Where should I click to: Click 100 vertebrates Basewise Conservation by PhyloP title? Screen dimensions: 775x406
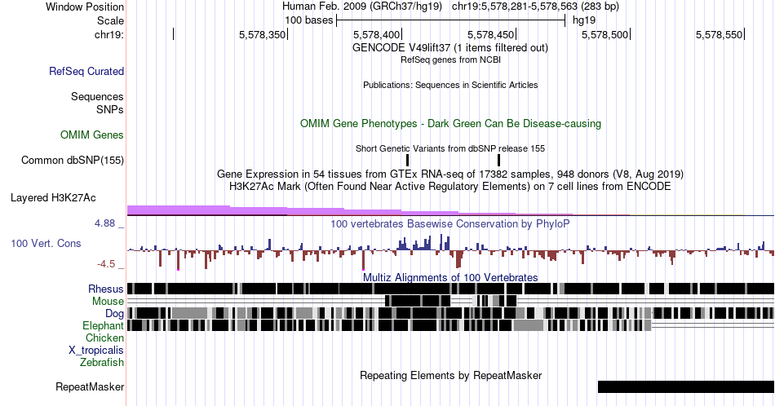450,223
